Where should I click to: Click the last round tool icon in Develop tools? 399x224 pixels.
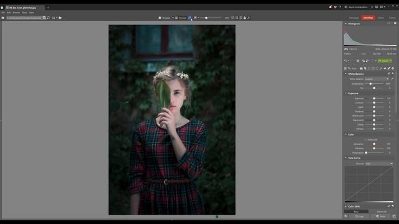click(x=393, y=68)
